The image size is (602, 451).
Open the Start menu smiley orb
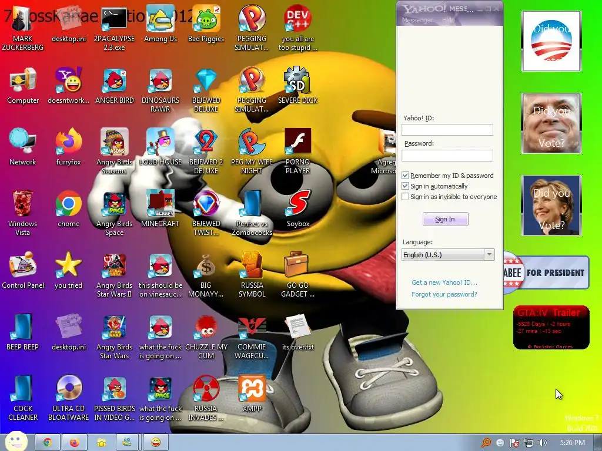(16, 442)
